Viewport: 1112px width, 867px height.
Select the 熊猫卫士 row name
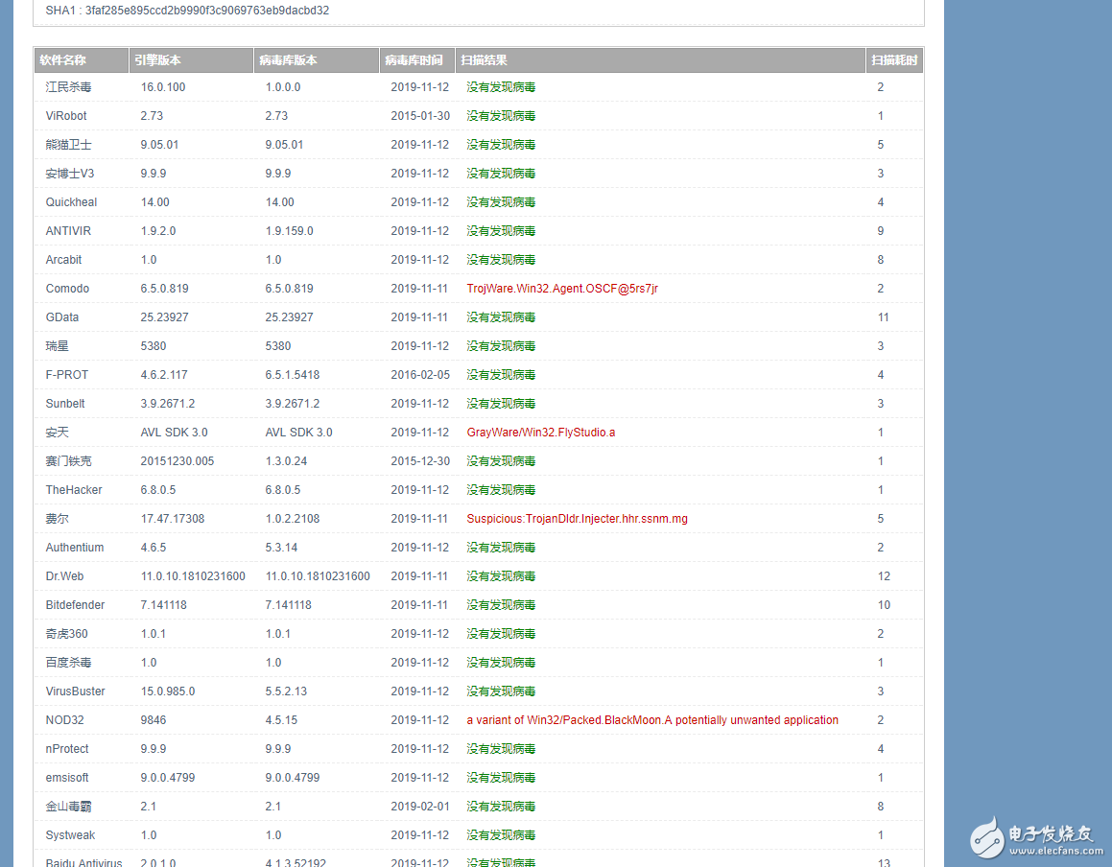click(x=69, y=145)
